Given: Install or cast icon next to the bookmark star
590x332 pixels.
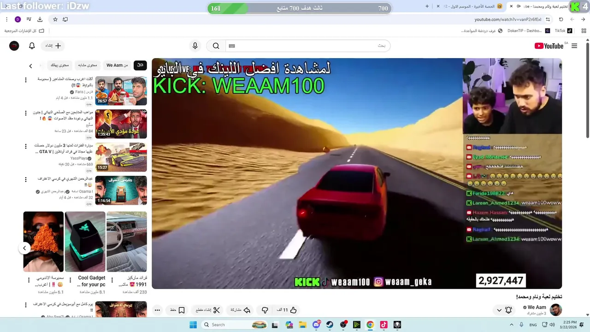Looking at the screenshot, I should (x=65, y=19).
